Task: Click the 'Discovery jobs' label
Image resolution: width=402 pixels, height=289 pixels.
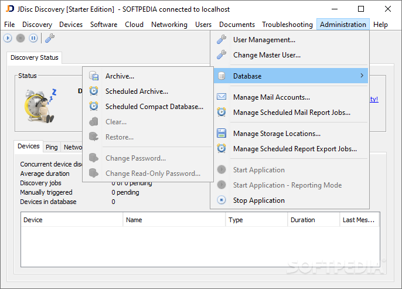Action: pos(40,183)
